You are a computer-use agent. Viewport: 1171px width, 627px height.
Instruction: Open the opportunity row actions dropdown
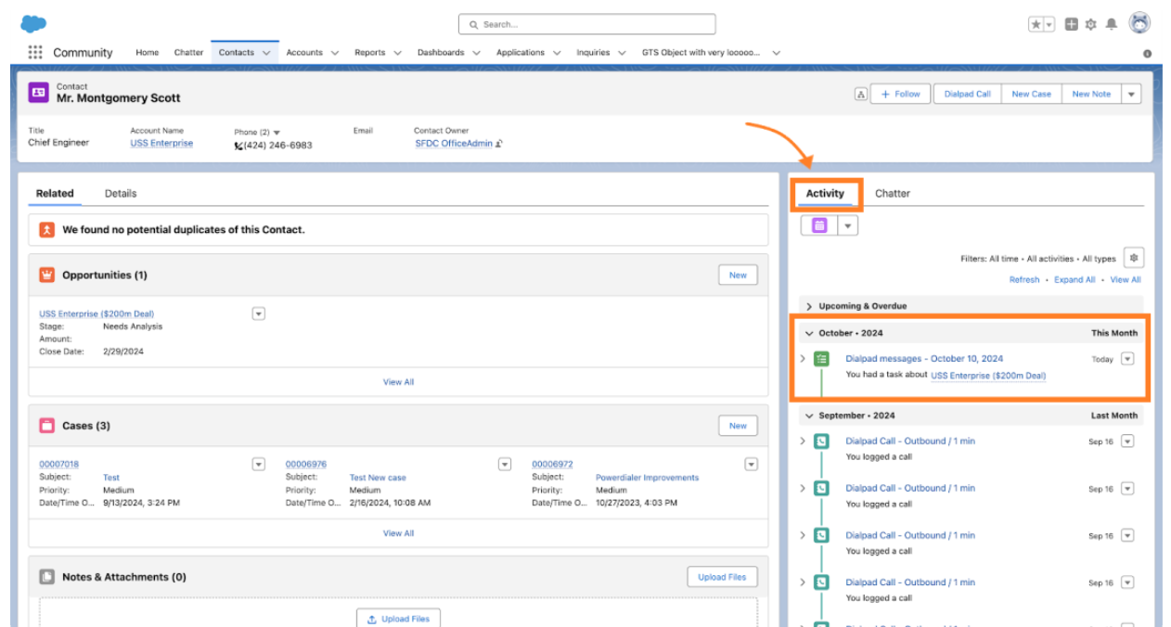tap(259, 313)
